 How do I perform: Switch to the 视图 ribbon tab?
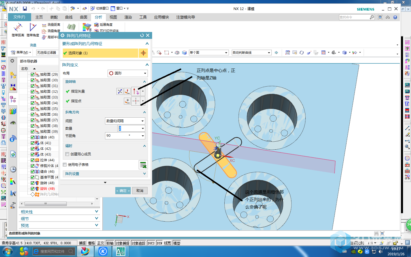(113, 17)
